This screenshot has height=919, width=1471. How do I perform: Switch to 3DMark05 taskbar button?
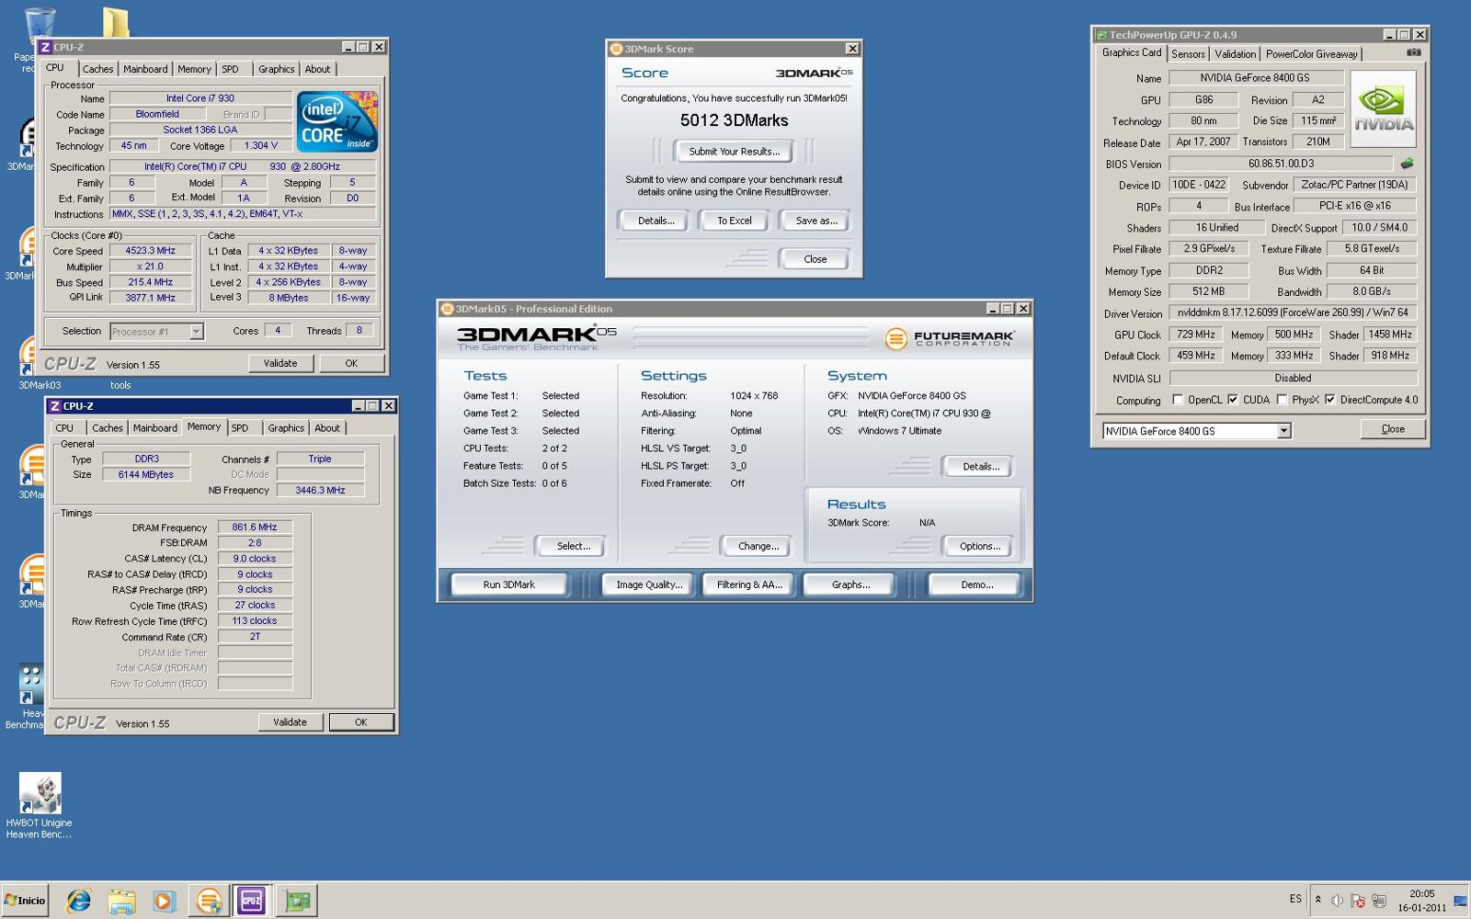[209, 901]
